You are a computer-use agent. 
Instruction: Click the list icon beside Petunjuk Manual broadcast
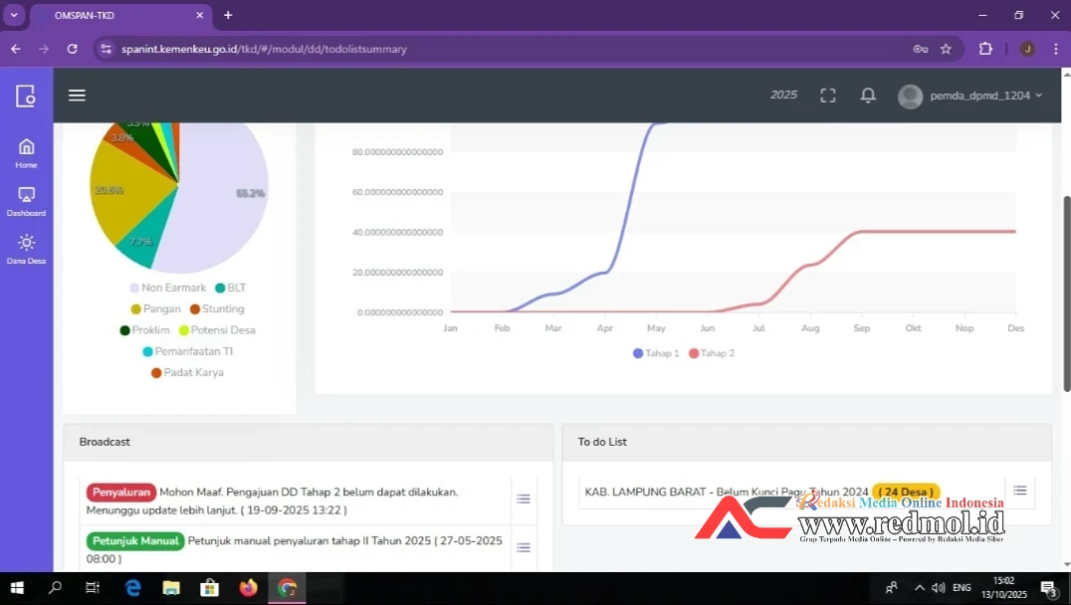tap(524, 548)
